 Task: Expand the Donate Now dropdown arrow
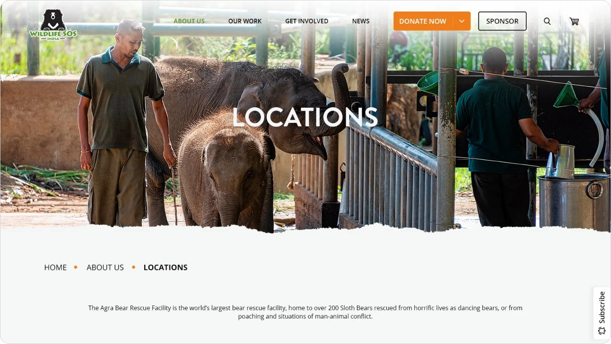point(462,21)
